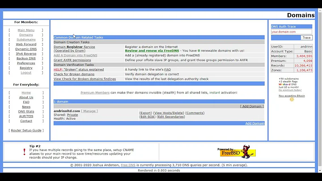322x181 pixels.
Task: Open Dynamic DNS in the sidebar
Action: point(26,49)
